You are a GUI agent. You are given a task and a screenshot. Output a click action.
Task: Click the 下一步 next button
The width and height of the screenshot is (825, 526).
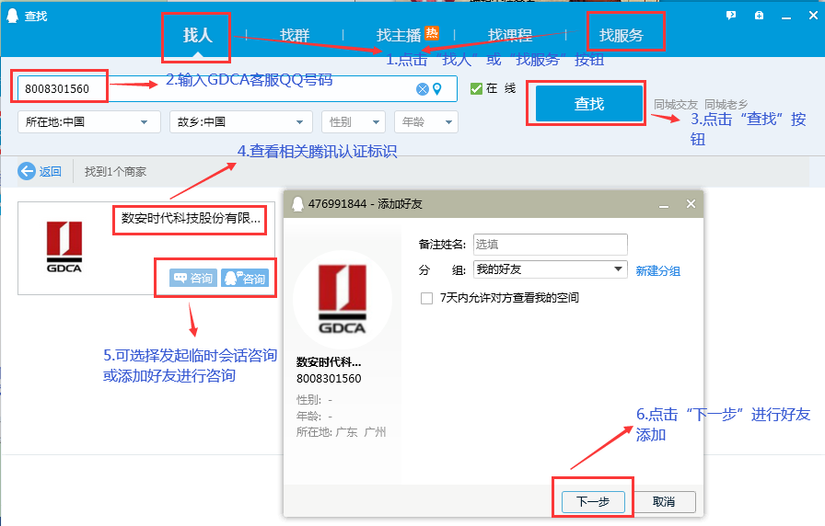pos(593,502)
